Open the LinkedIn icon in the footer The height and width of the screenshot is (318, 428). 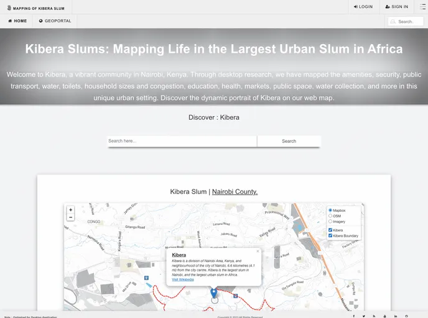pyautogui.click(x=396, y=316)
